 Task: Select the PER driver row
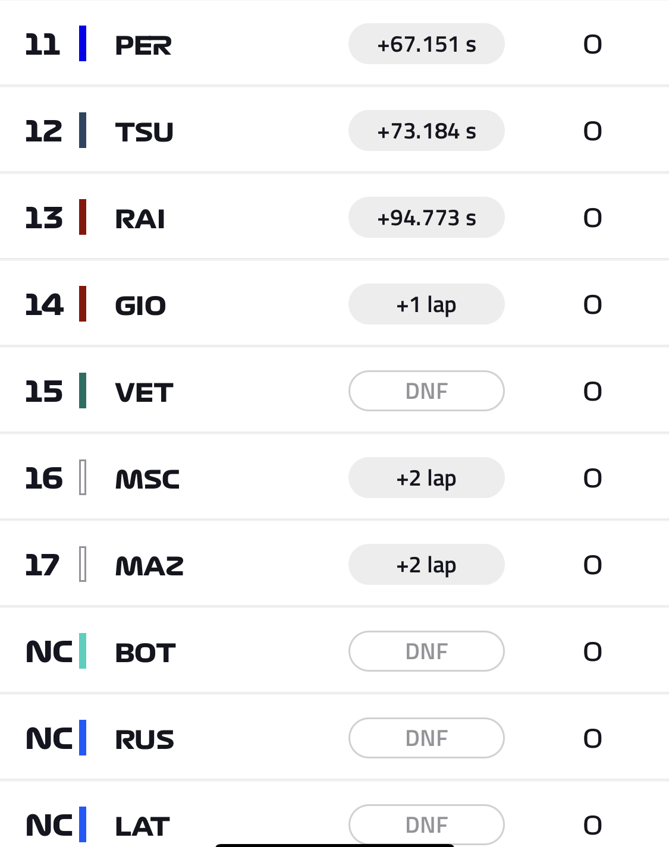point(334,43)
